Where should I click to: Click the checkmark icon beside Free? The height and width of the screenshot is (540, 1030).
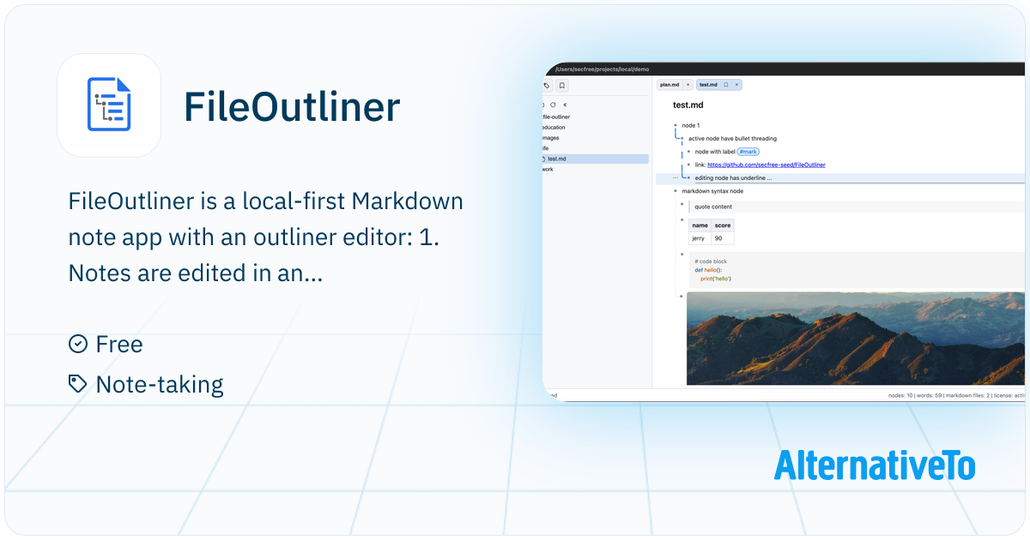[77, 344]
